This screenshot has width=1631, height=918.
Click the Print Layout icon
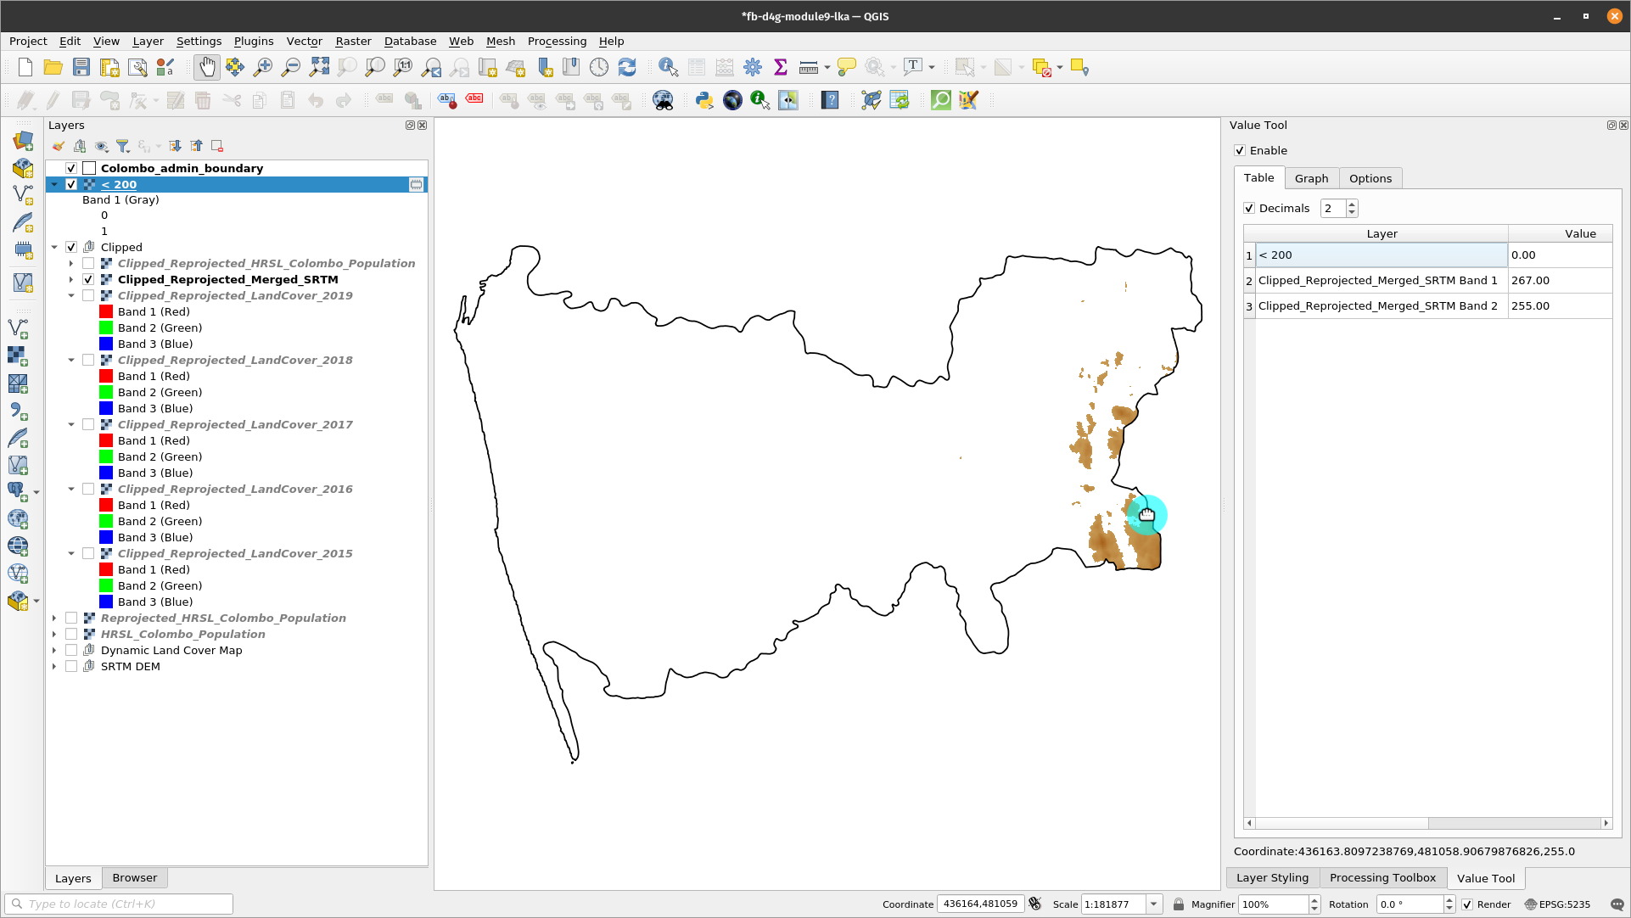click(109, 68)
